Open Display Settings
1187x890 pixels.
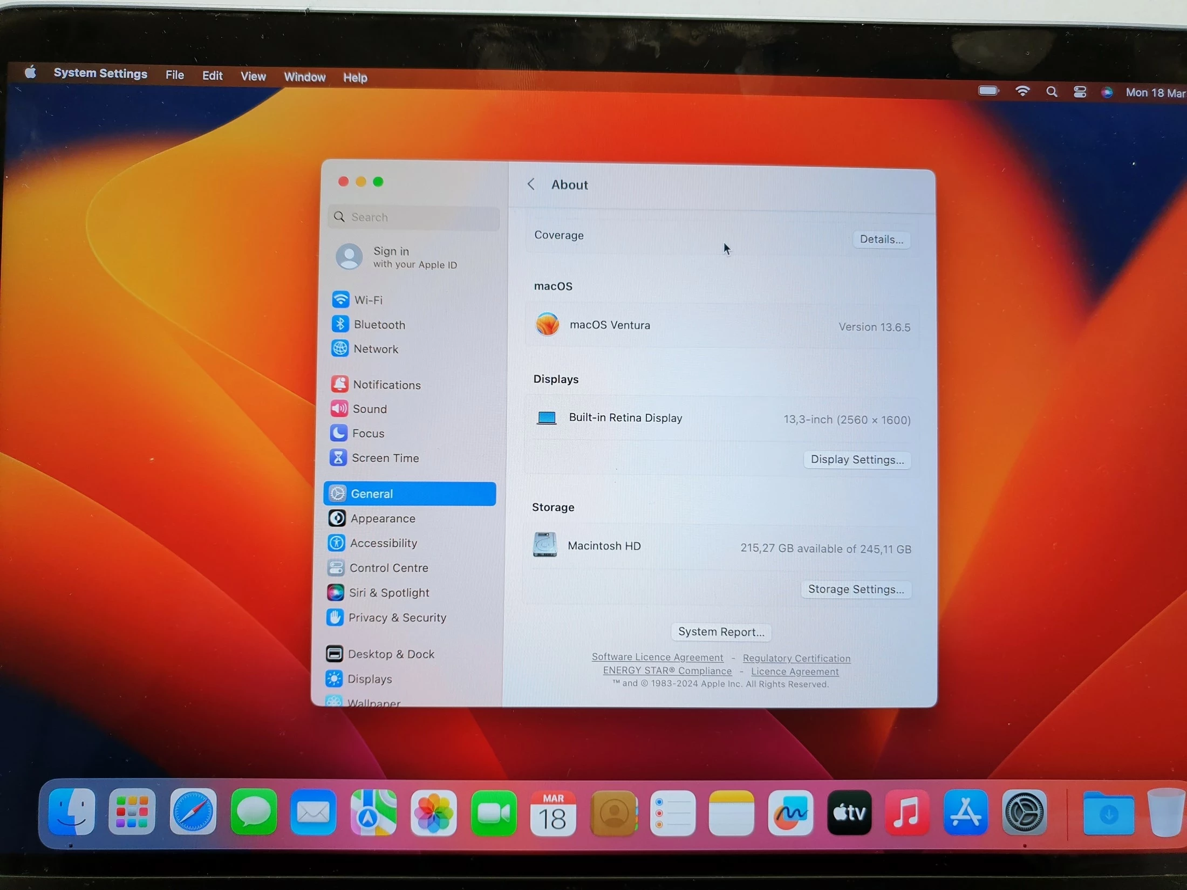pyautogui.click(x=857, y=460)
